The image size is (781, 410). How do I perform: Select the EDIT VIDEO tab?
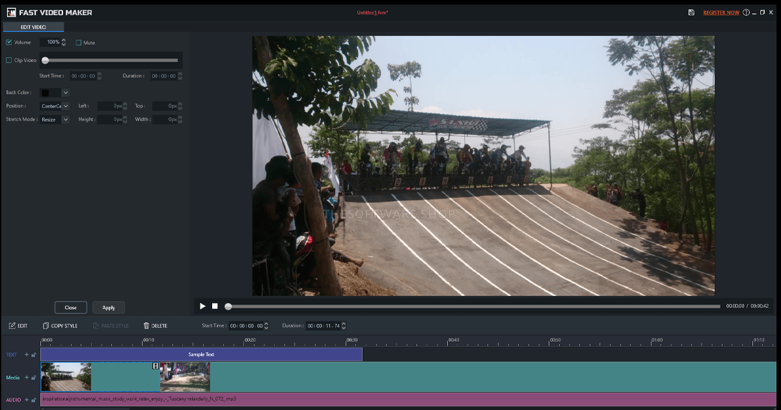pos(33,27)
